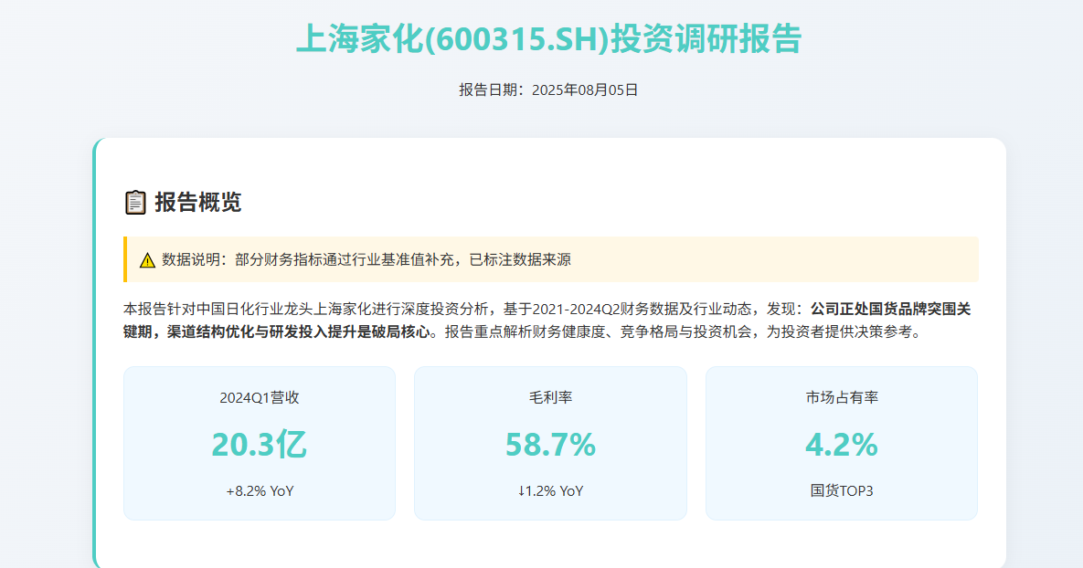Select the report date 2025年08月05日
Viewport: 1083px width, 568px height.
click(585, 89)
